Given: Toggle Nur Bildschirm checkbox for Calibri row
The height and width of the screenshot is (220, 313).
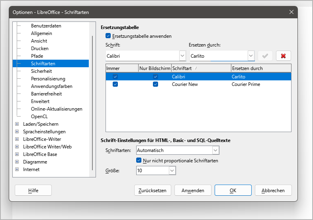Looking at the screenshot, I should [x=155, y=77].
